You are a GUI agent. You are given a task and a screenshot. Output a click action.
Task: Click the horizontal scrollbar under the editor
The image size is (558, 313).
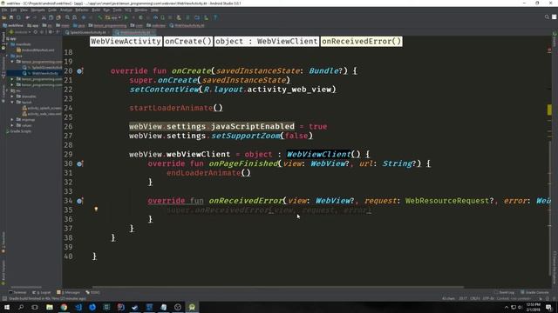278,287
